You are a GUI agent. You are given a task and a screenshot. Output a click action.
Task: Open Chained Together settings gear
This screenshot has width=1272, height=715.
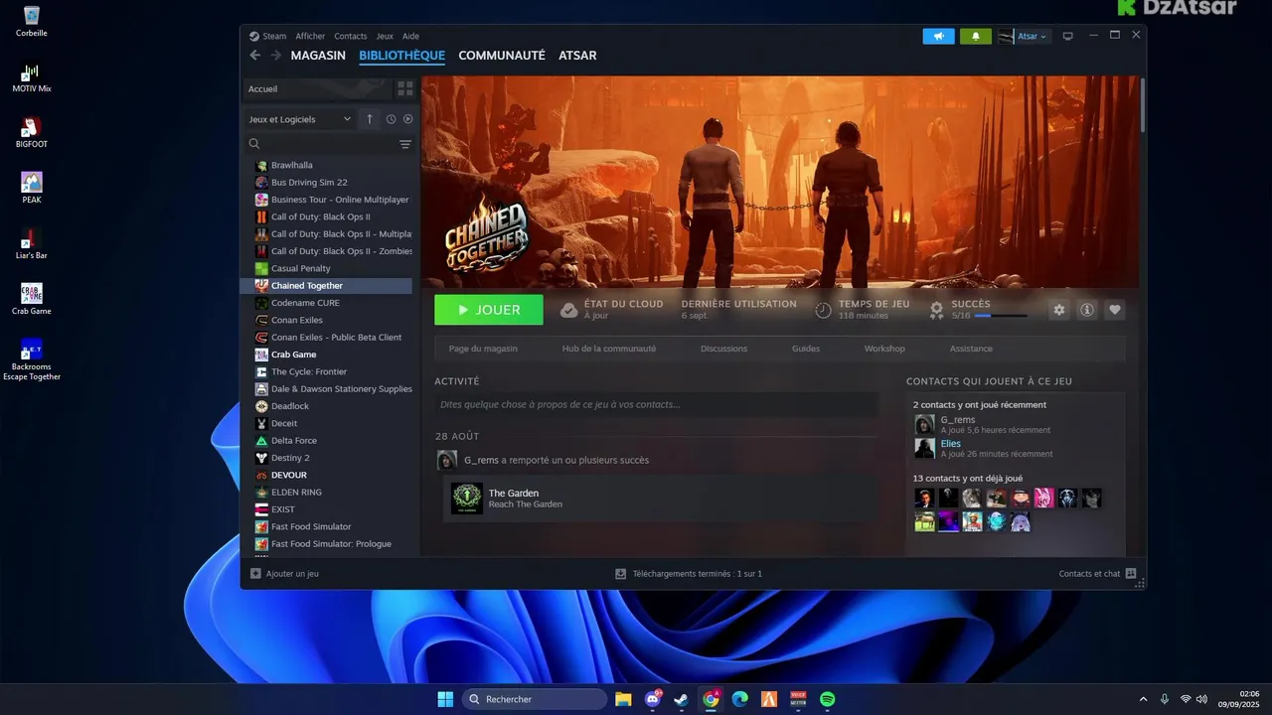(x=1059, y=310)
